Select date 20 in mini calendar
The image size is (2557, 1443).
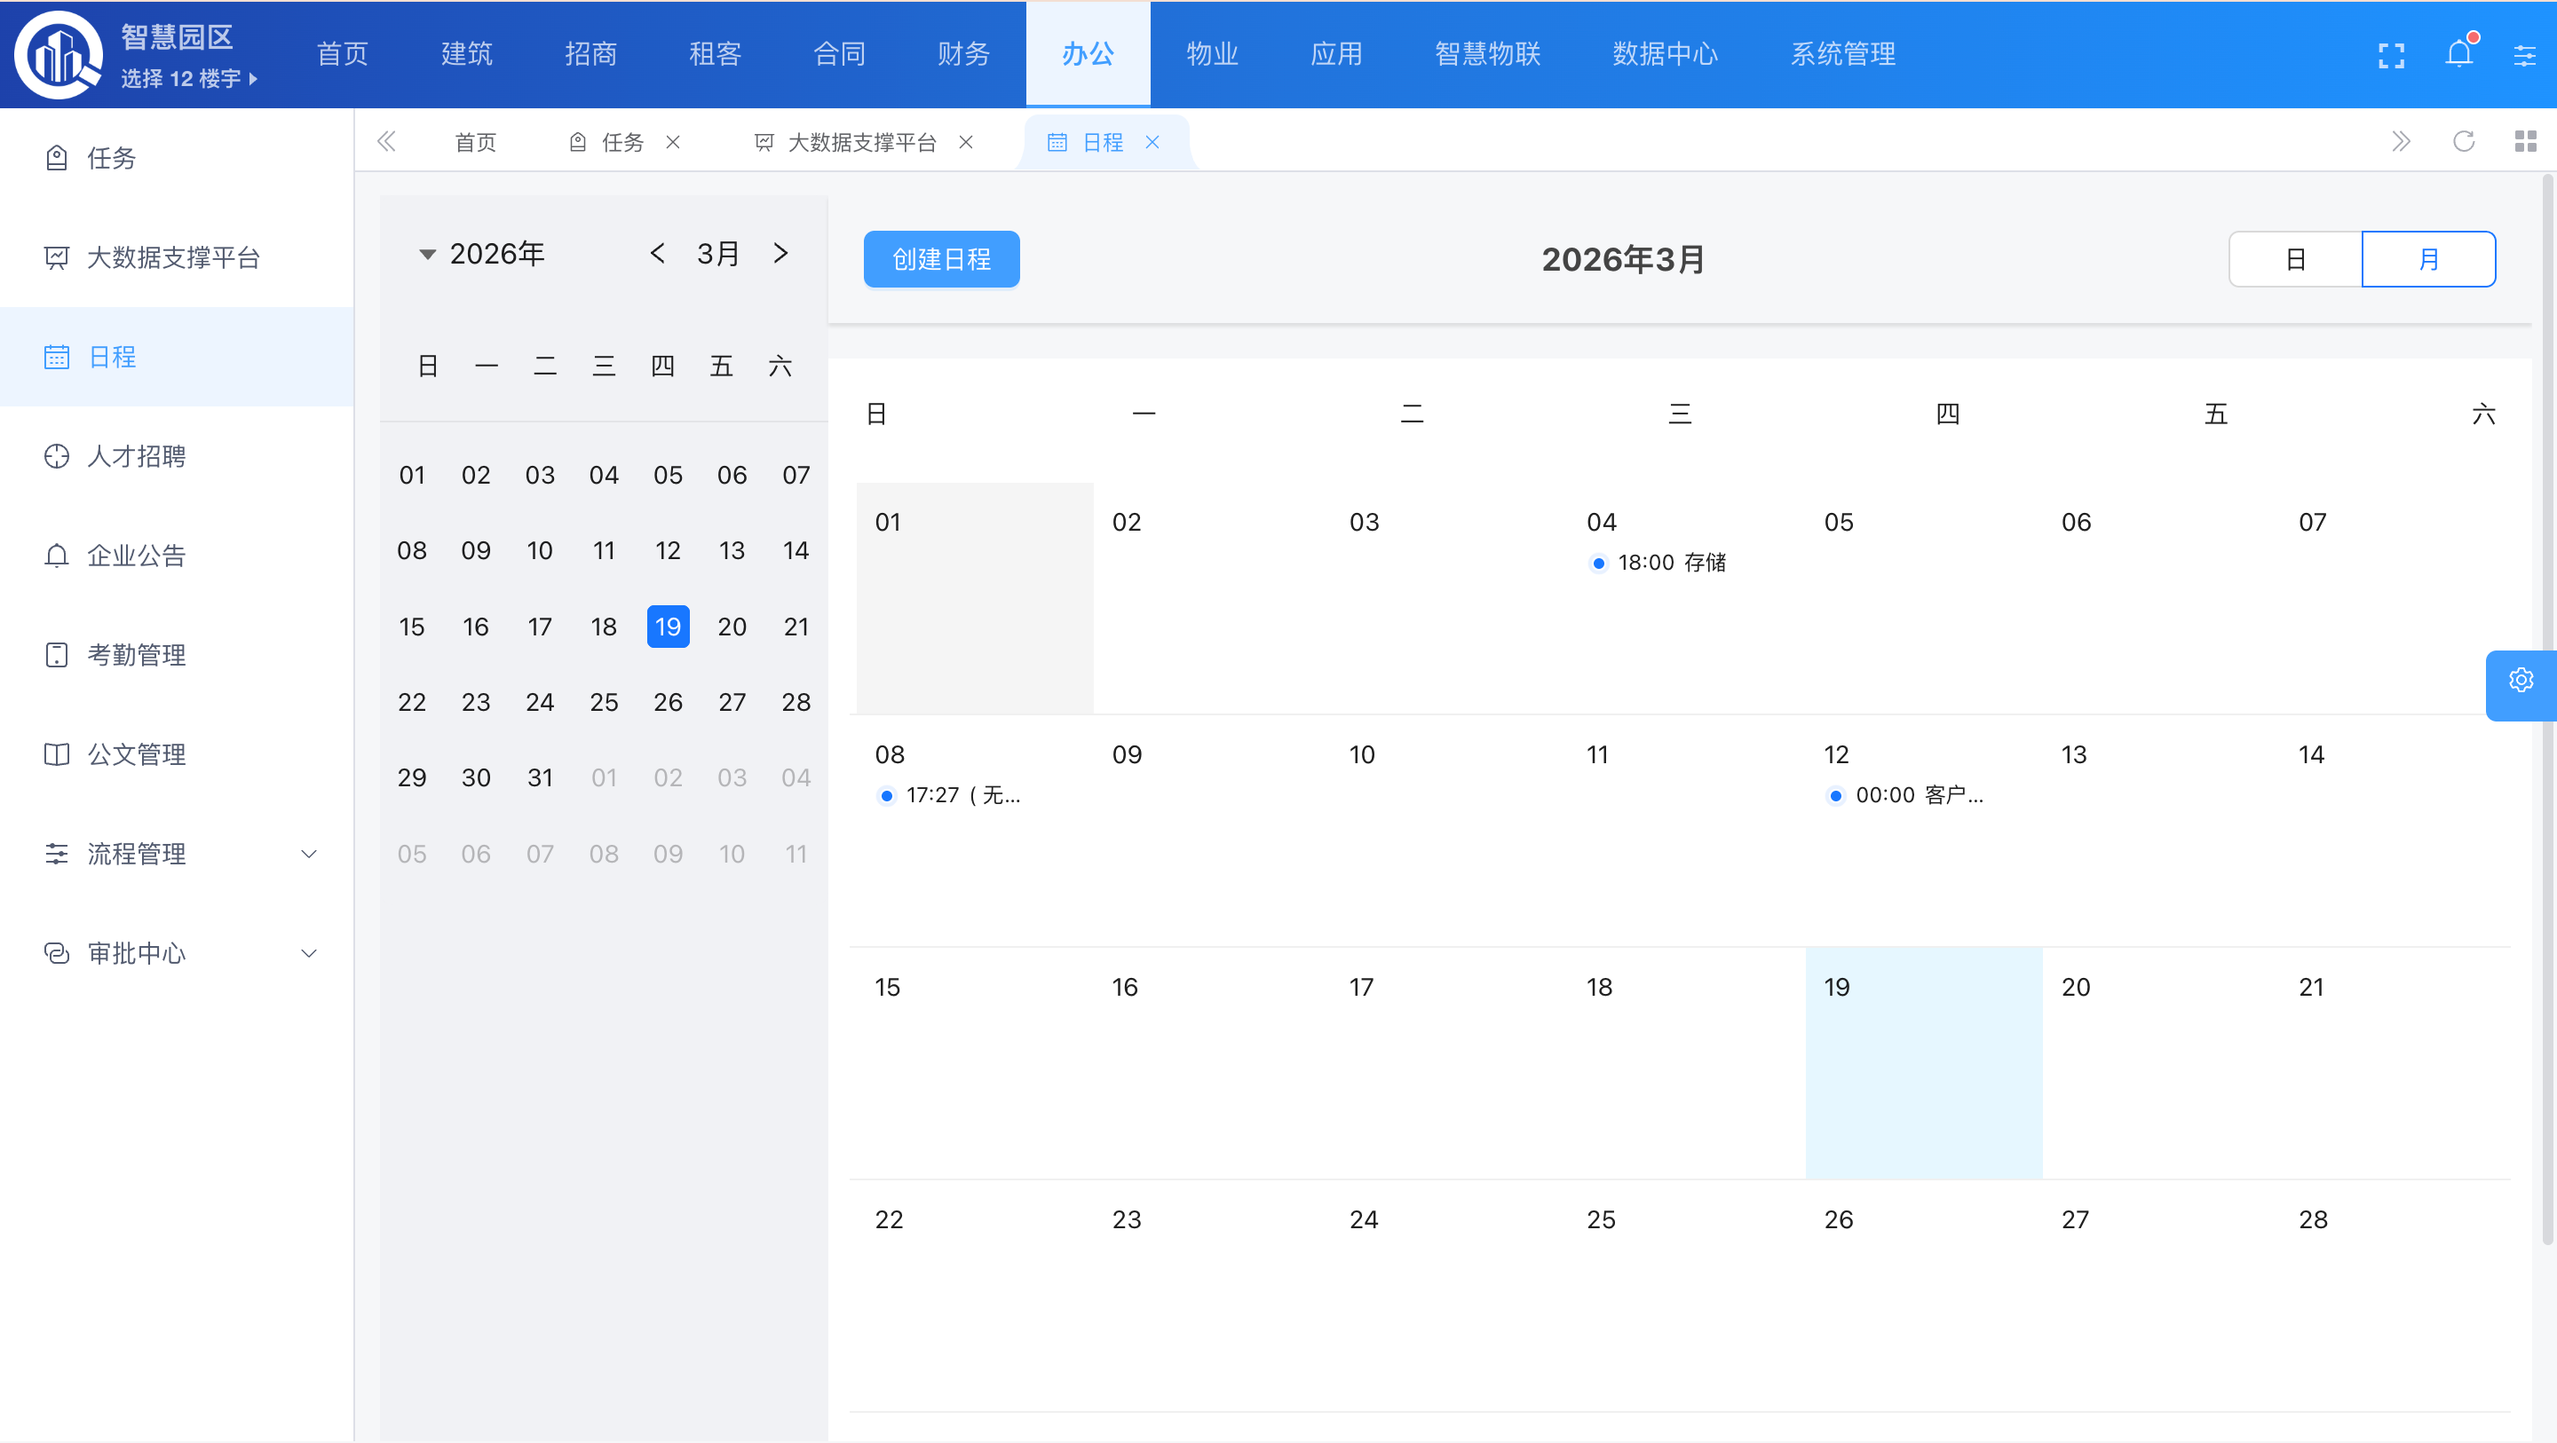[732, 627]
